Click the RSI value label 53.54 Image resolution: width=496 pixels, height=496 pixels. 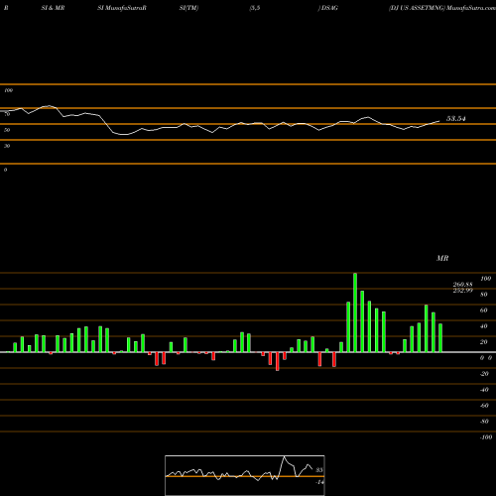point(456,119)
